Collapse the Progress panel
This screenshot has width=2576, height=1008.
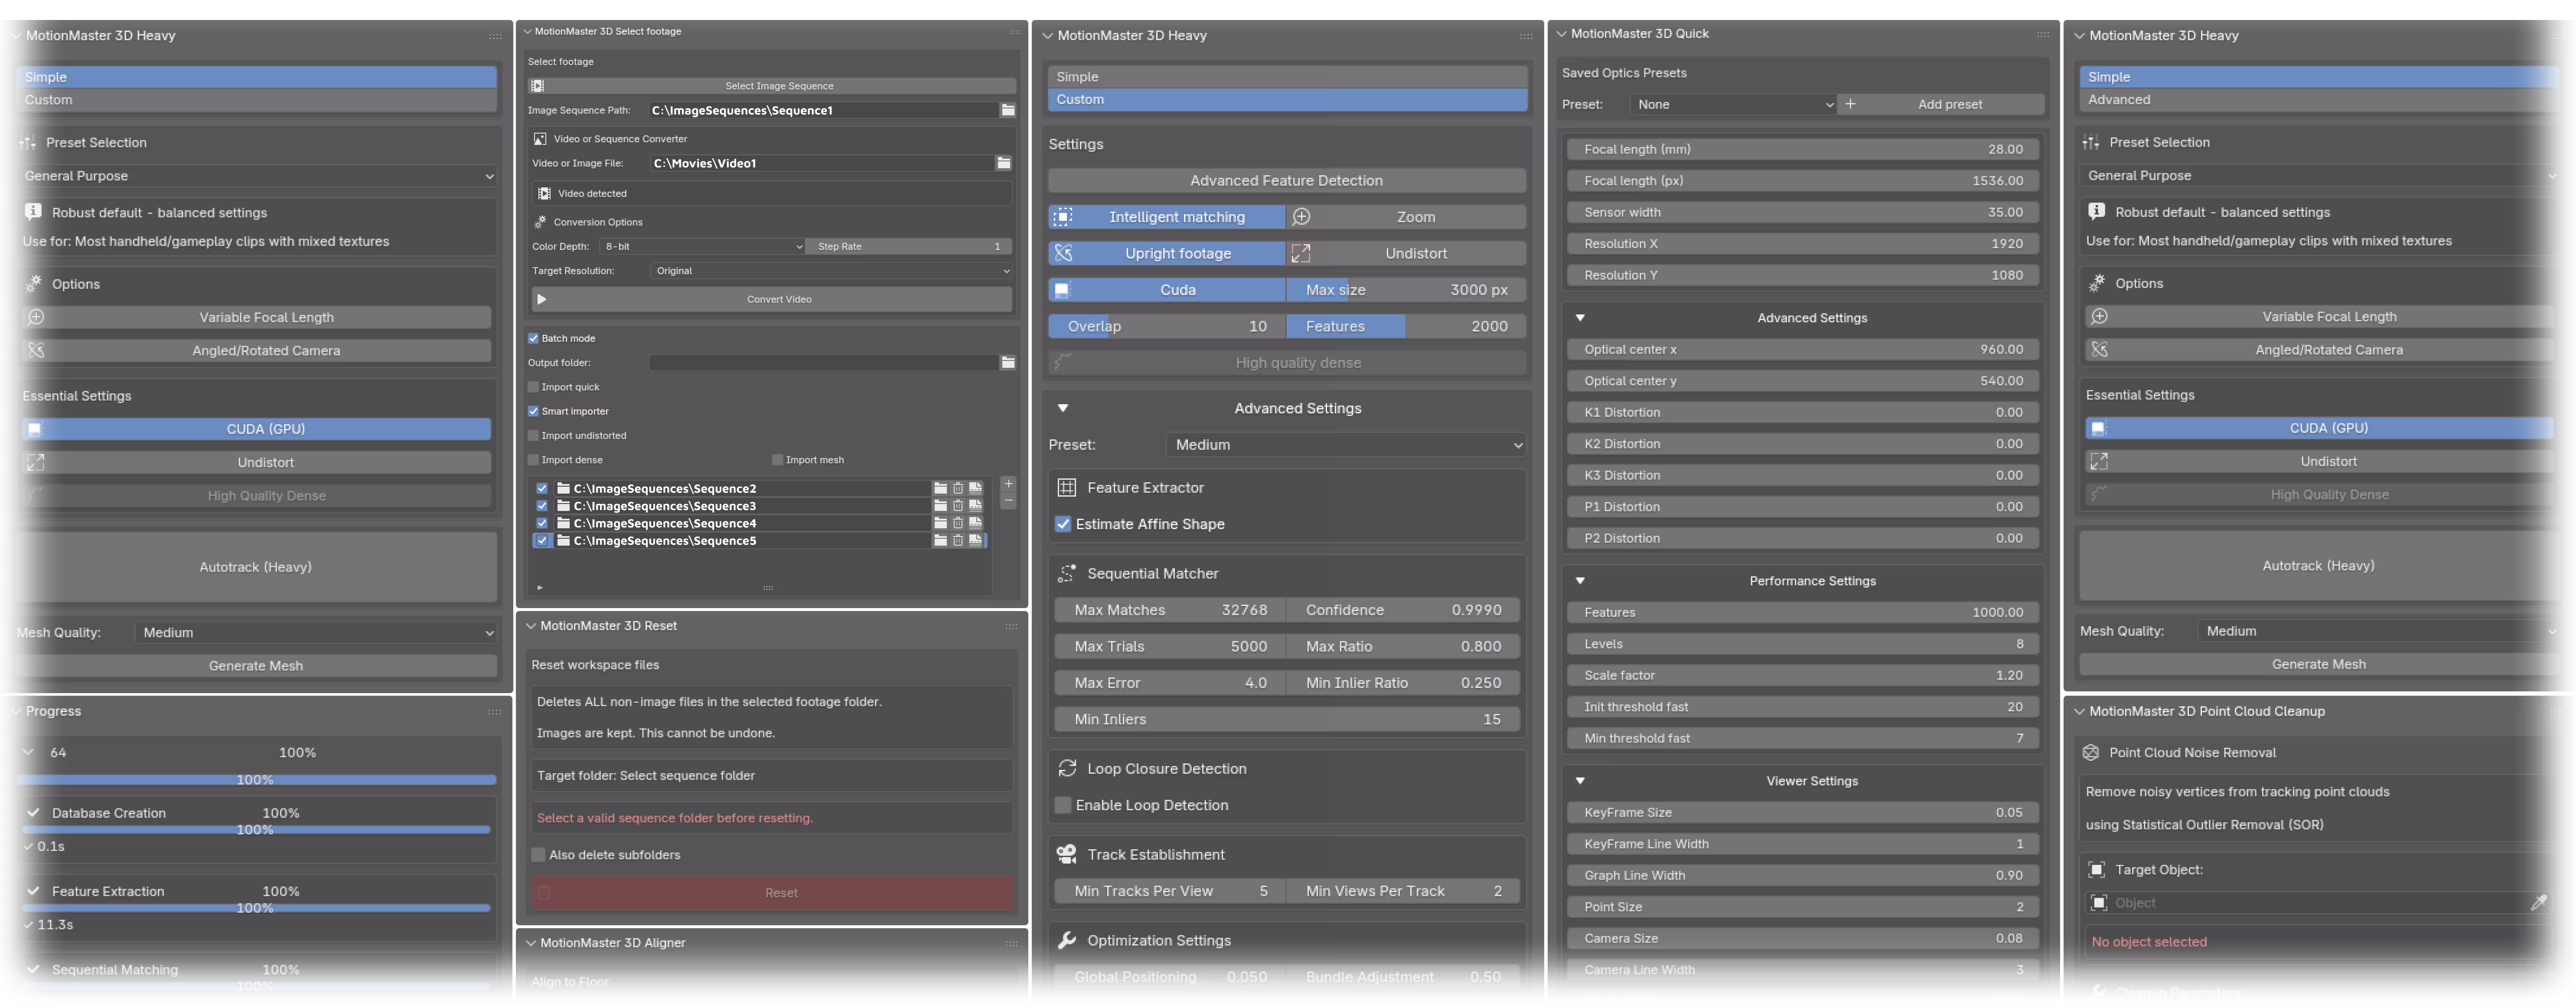[x=16, y=712]
